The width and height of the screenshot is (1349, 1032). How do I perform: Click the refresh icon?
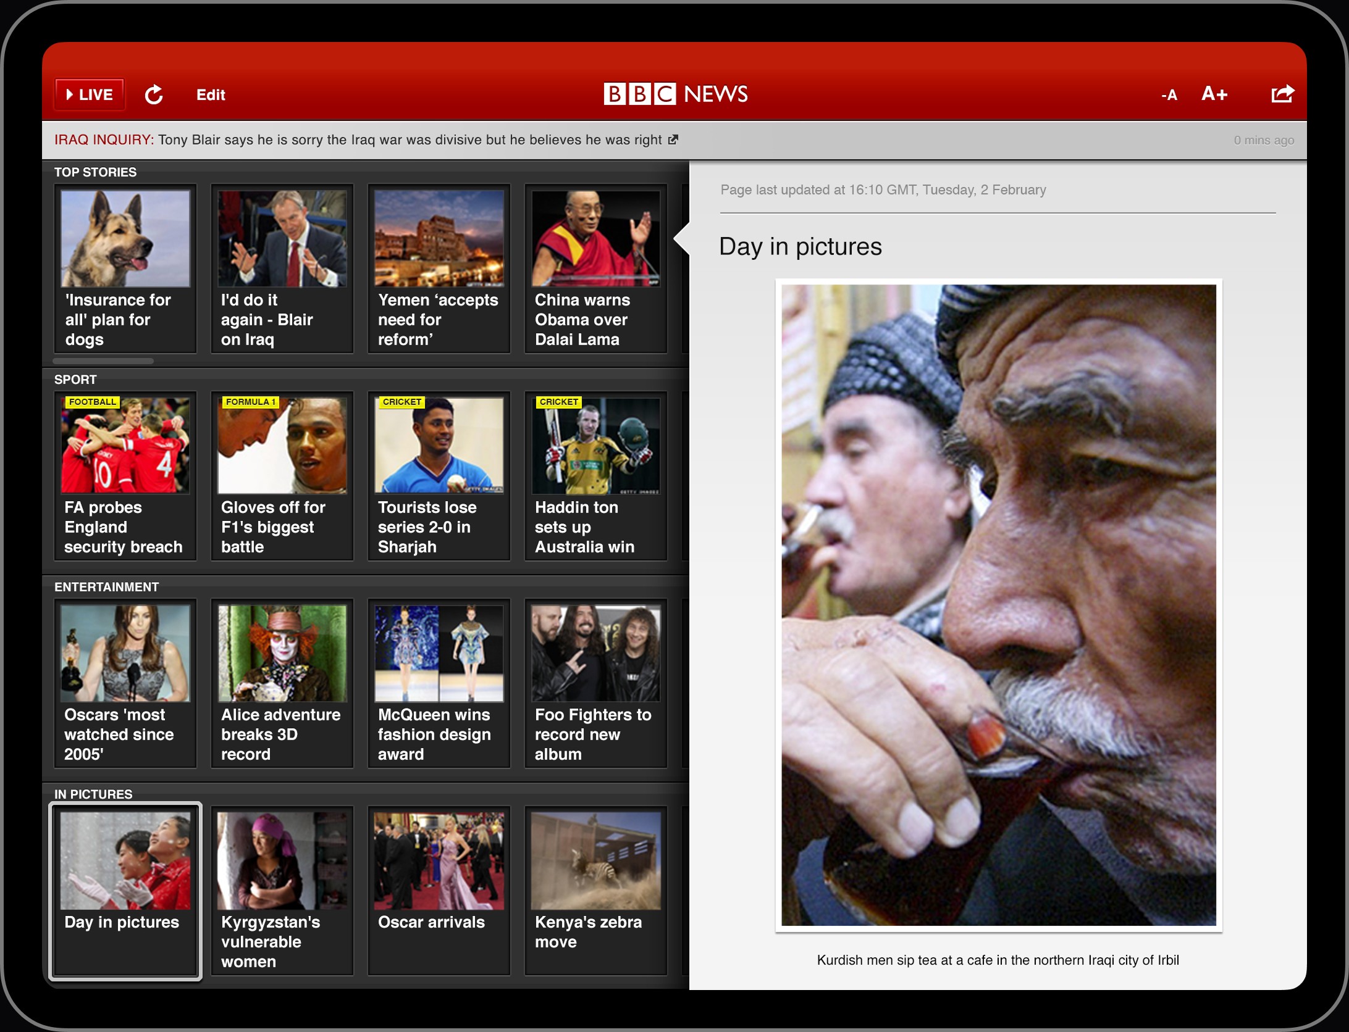(x=154, y=94)
